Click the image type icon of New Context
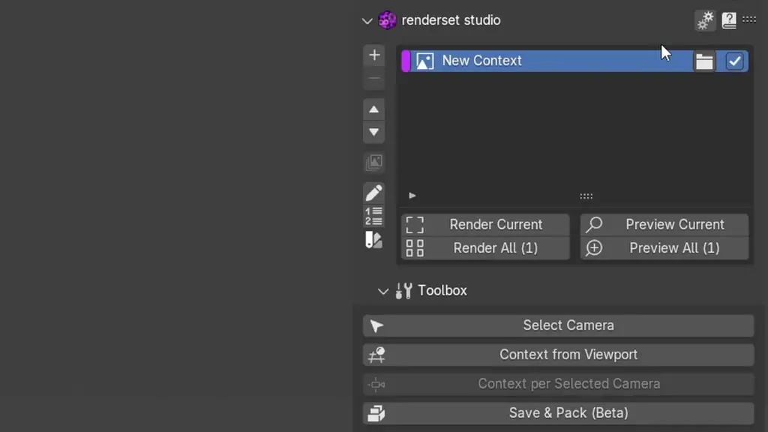The width and height of the screenshot is (768, 432). point(424,61)
